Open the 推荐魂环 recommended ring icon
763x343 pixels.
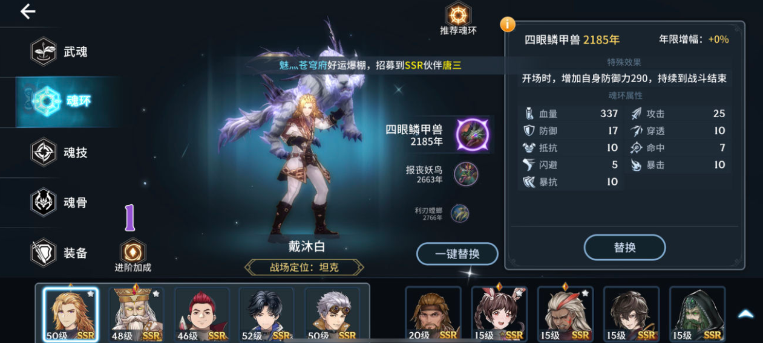(458, 14)
